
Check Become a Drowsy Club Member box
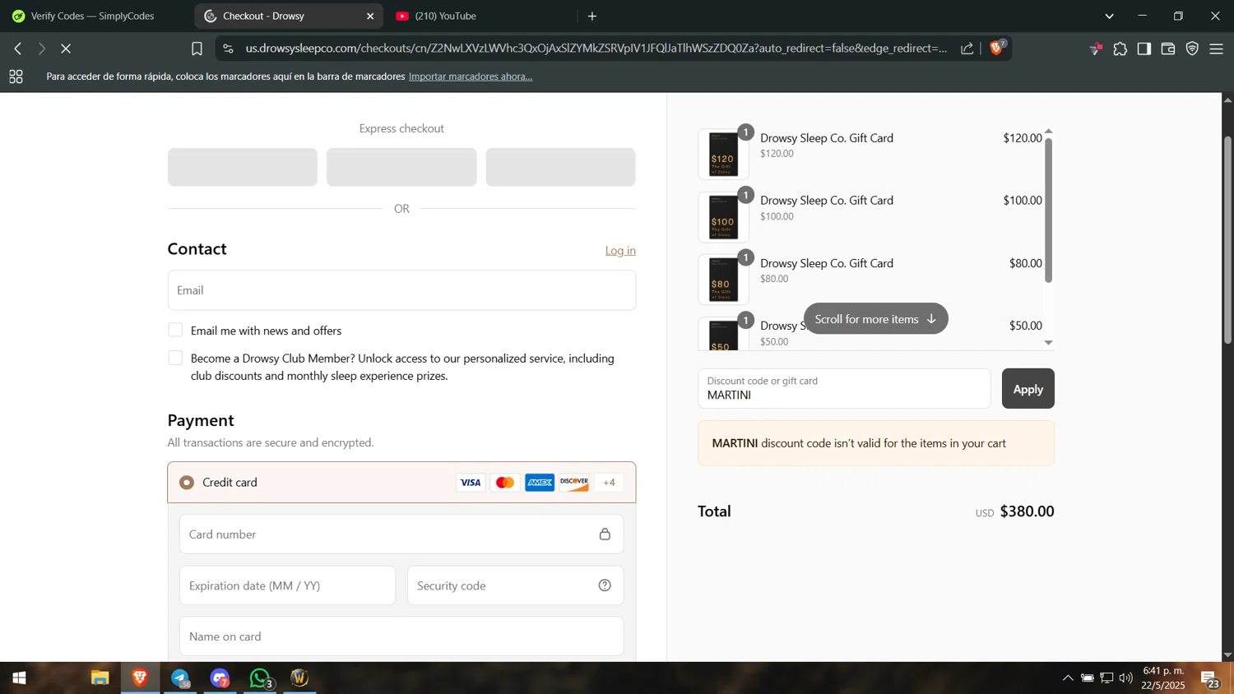(175, 358)
